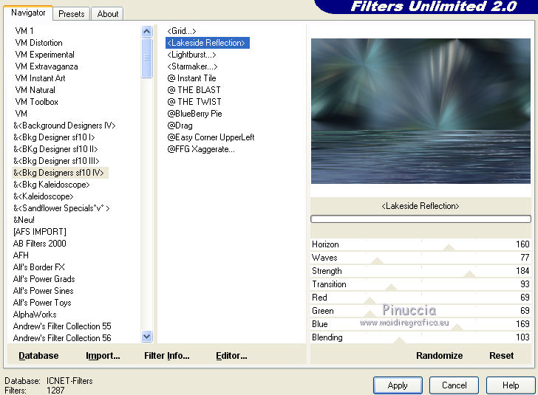Select &<Sandflower Specials°v° > category
The image size is (538, 395).
click(61, 208)
